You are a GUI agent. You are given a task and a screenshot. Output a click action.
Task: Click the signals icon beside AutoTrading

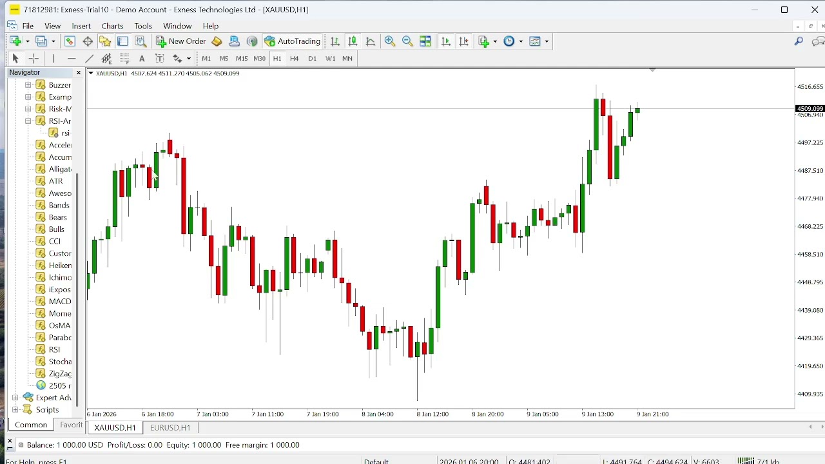pyautogui.click(x=252, y=41)
